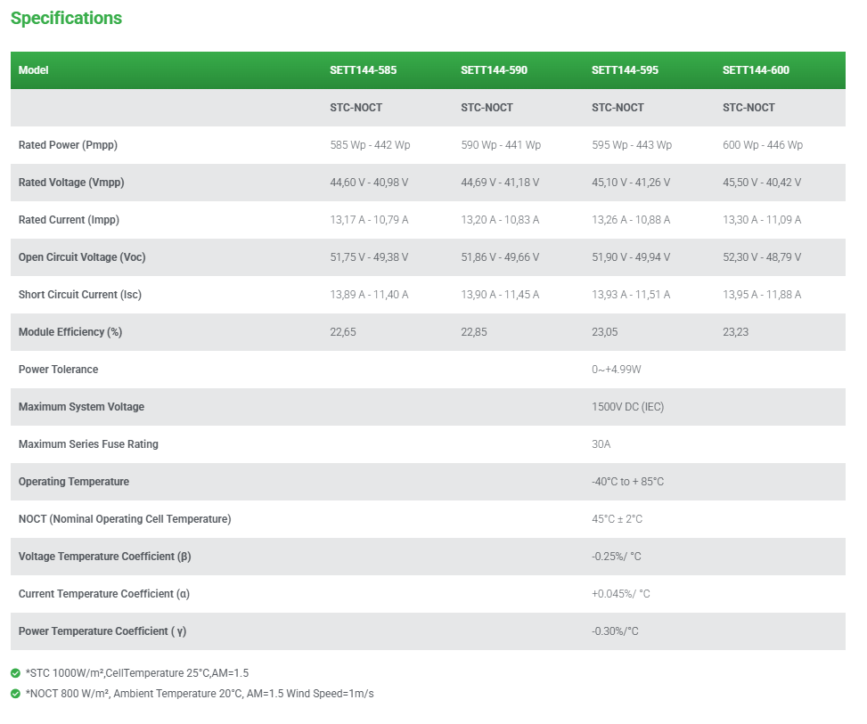Click the green checkmark icon beside STC note
The width and height of the screenshot is (867, 724).
pos(15,673)
